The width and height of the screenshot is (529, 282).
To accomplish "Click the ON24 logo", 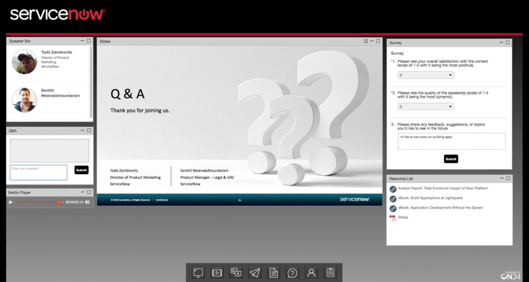I will pos(511,275).
